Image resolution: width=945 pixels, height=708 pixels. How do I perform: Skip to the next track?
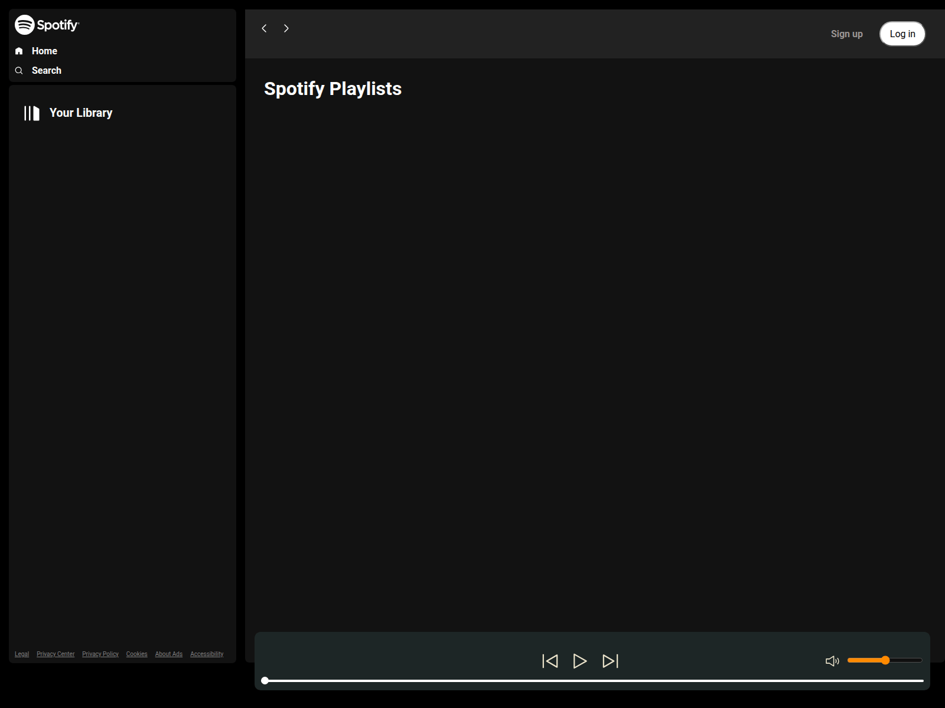pos(610,661)
